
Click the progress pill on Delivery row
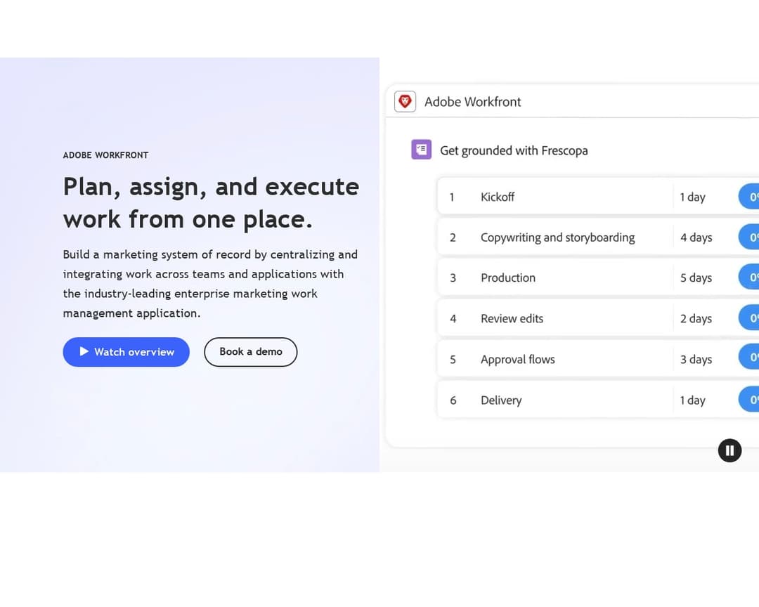[749, 399]
